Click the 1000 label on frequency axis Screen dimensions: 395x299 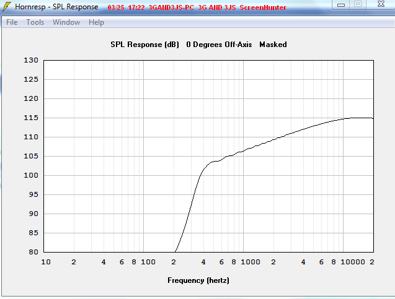point(251,262)
